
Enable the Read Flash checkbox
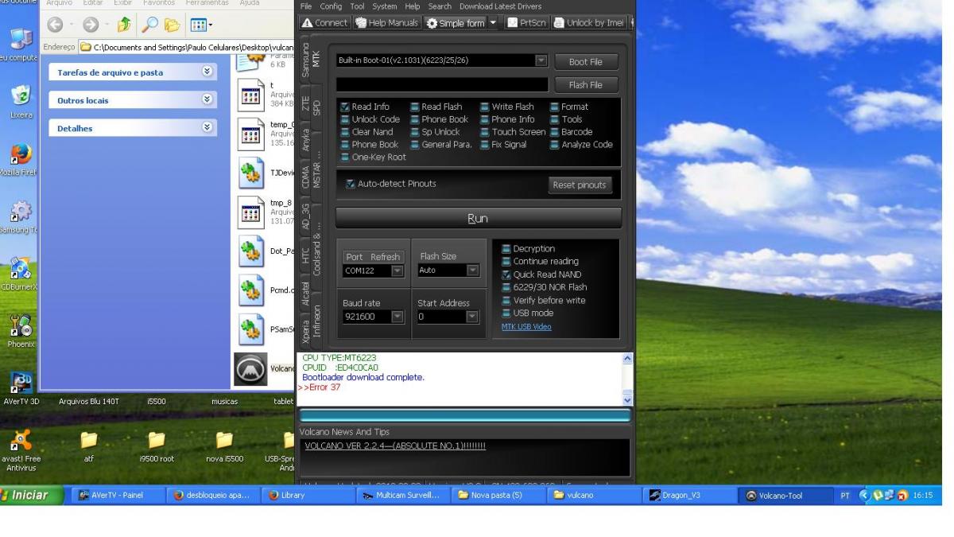414,107
